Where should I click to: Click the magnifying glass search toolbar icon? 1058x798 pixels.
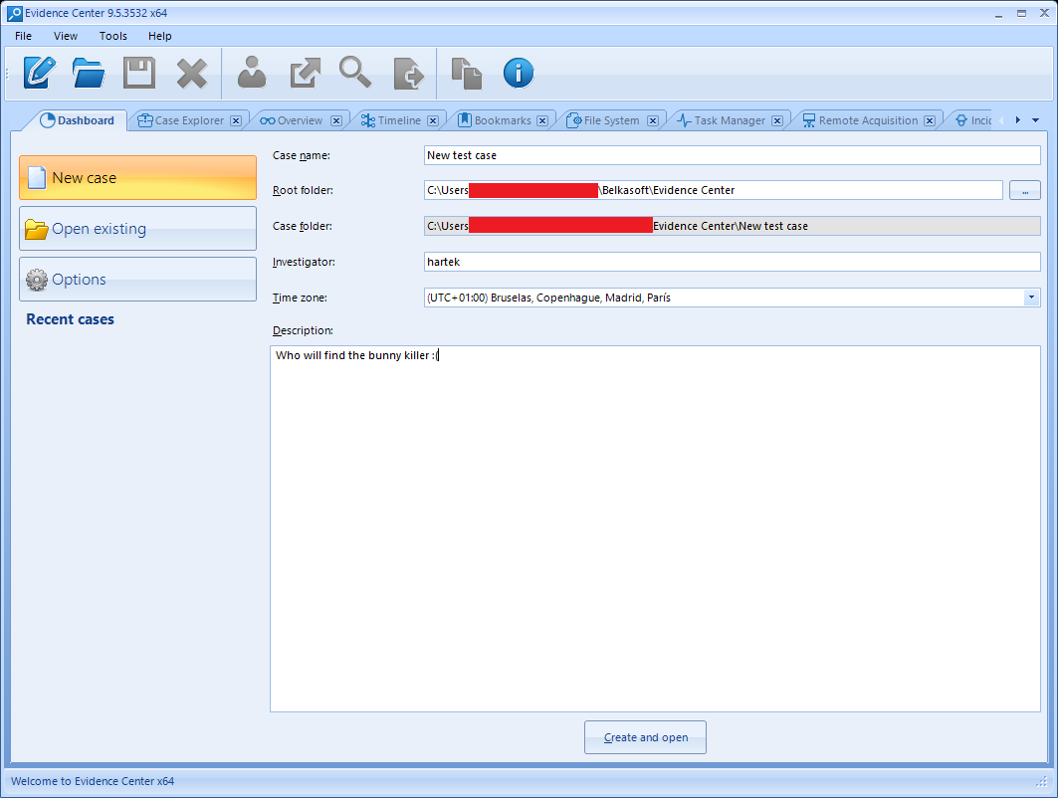click(354, 73)
